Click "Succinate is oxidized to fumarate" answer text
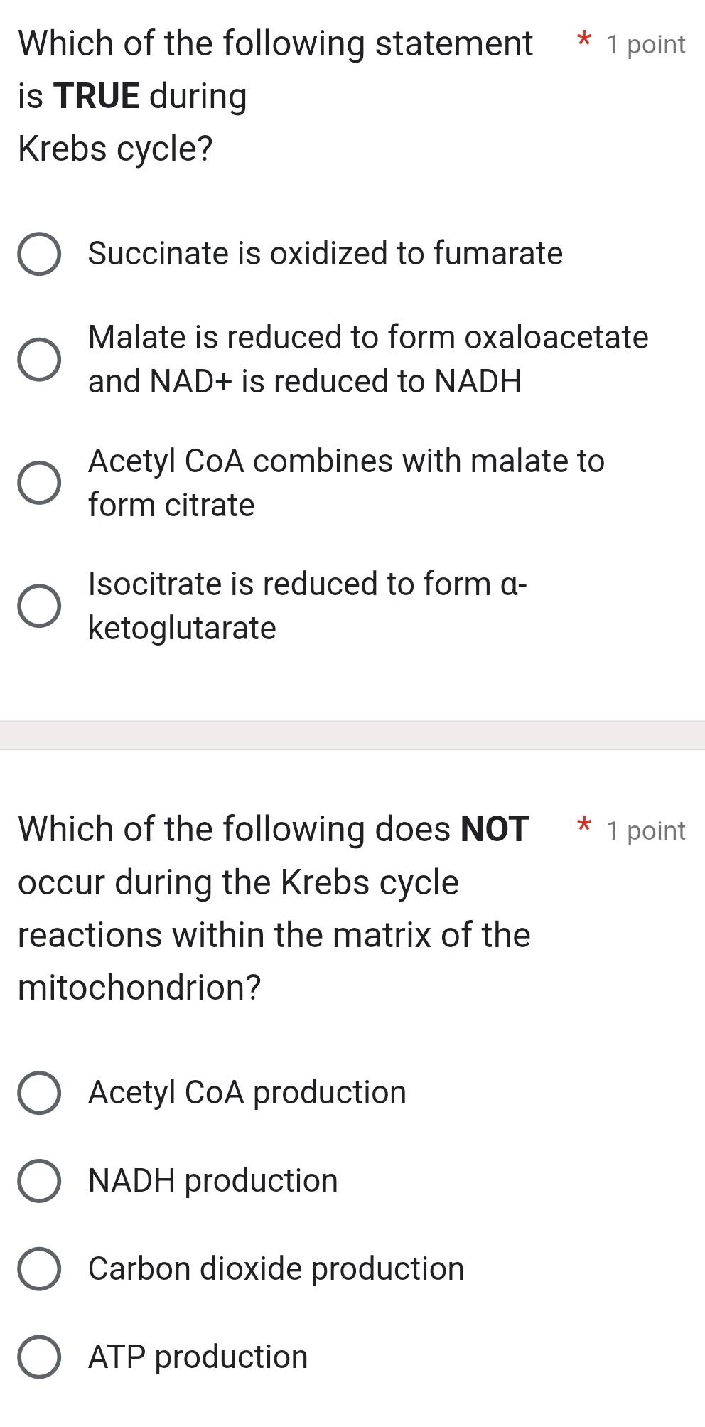705x1427 pixels. click(x=324, y=254)
